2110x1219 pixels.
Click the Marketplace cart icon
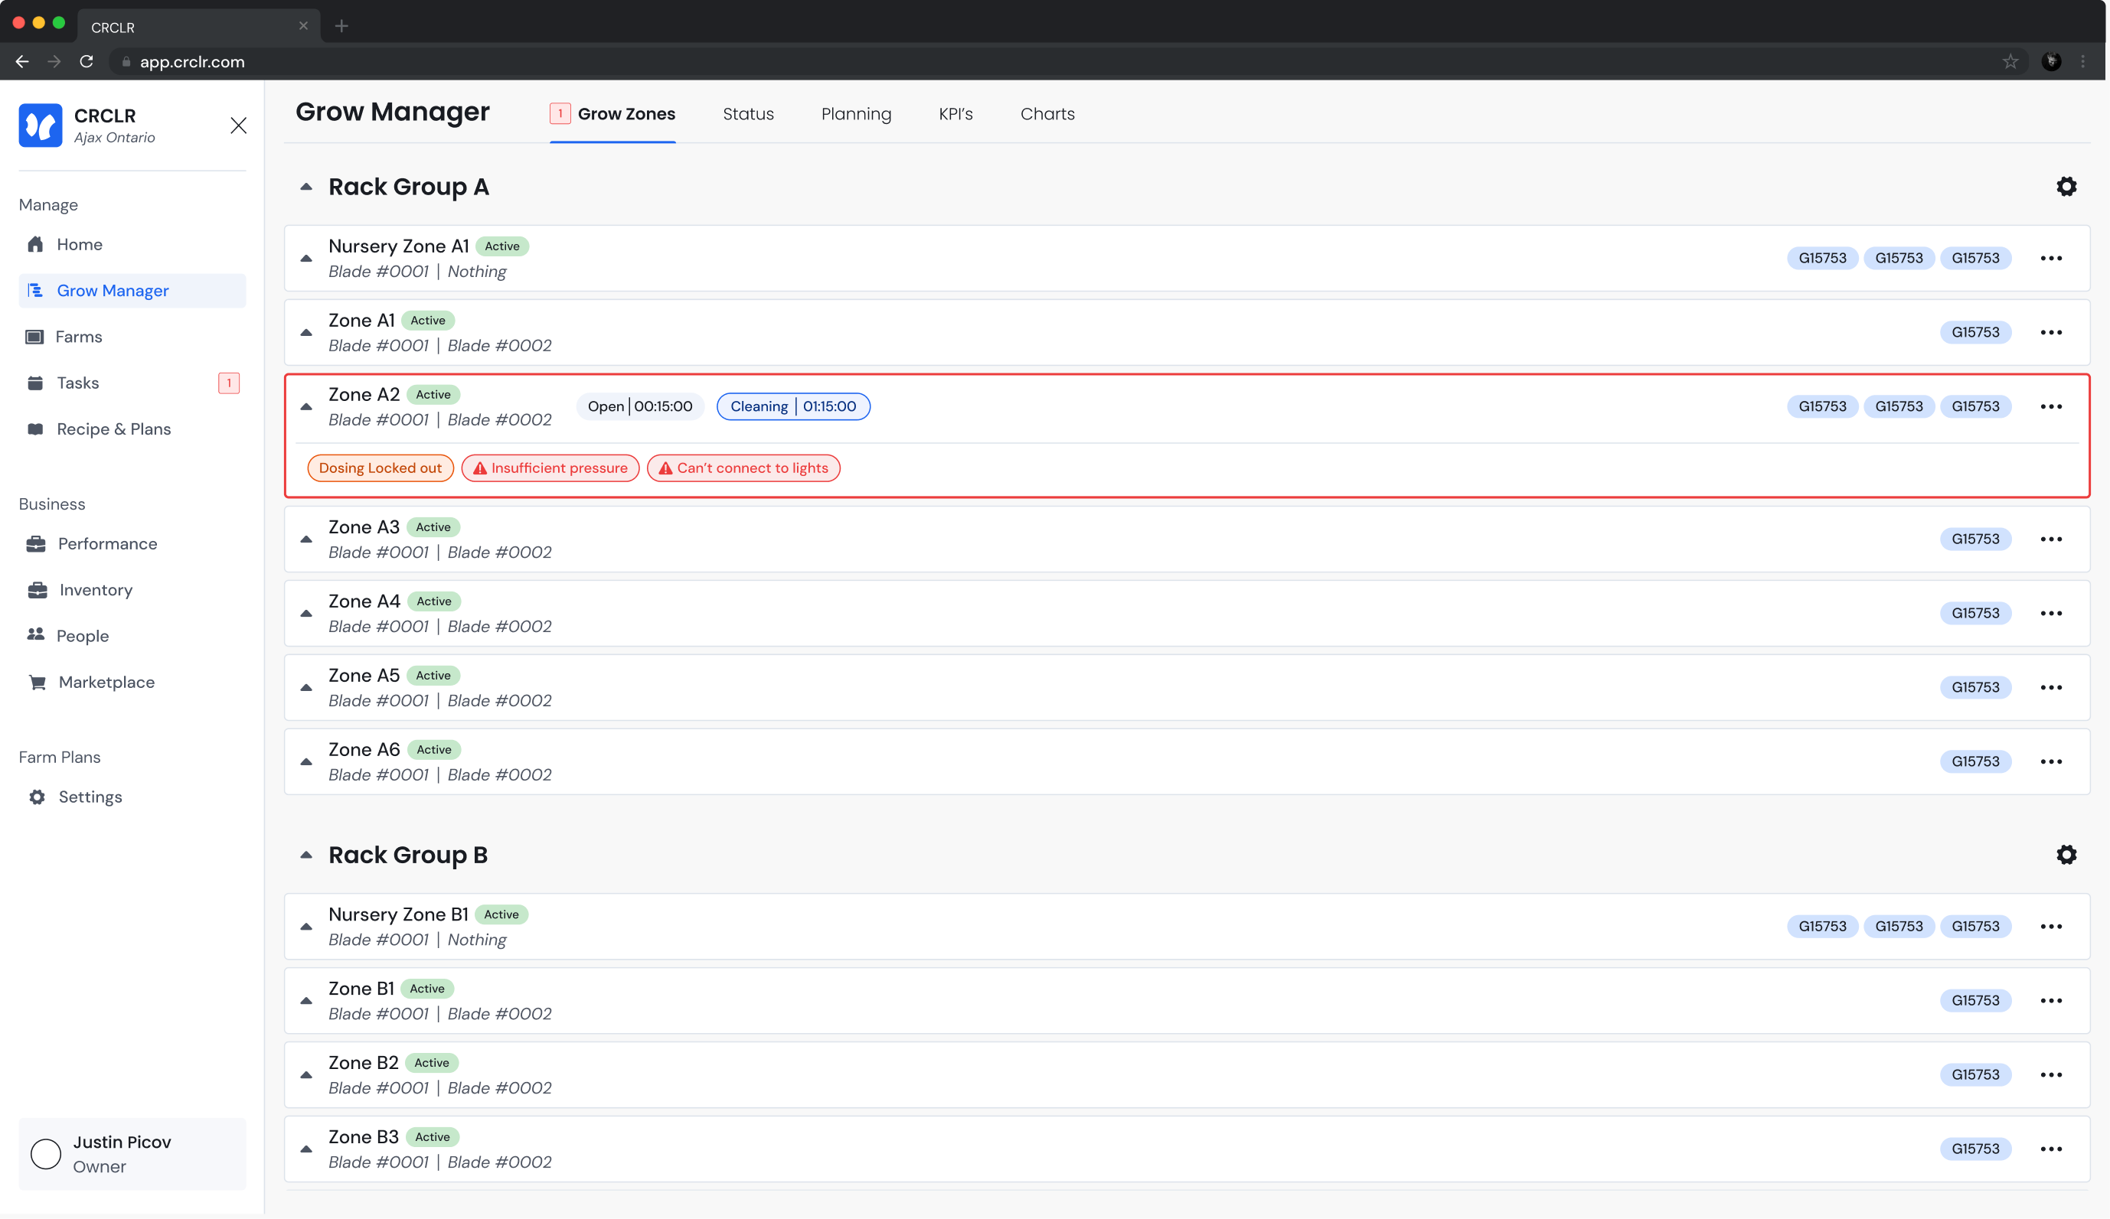[x=38, y=682]
